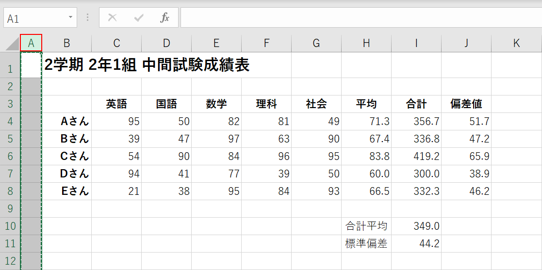
Task: Select column K header
Action: coord(516,43)
